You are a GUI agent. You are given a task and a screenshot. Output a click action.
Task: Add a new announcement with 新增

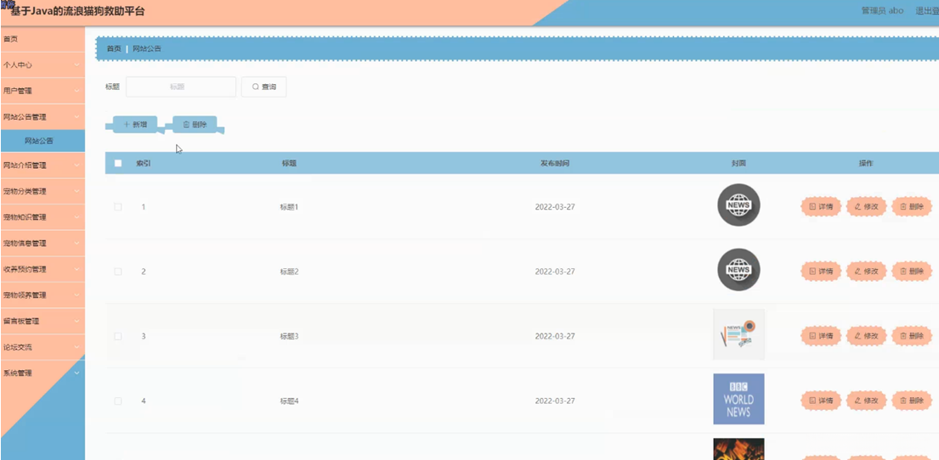(x=135, y=125)
